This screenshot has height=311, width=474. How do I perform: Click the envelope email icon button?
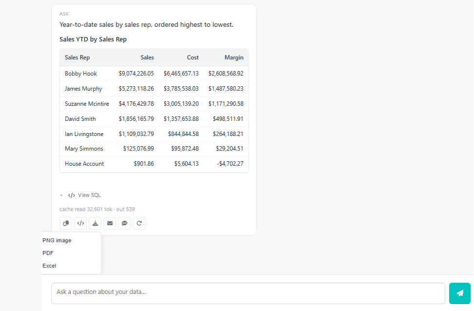tap(110, 223)
